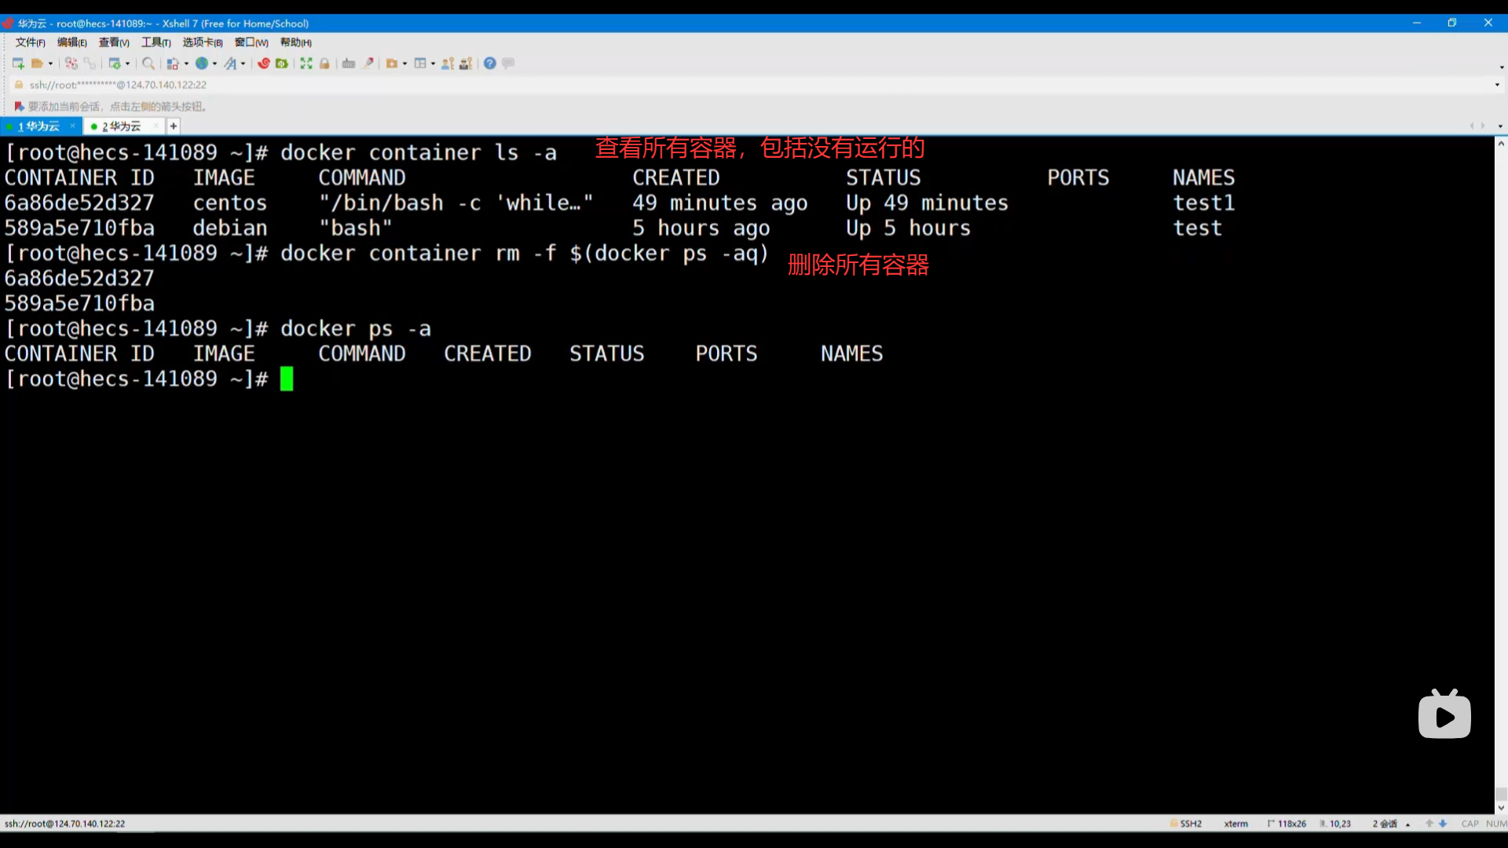Click the lock screen padlock icon
The width and height of the screenshot is (1508, 848).
coord(324,64)
